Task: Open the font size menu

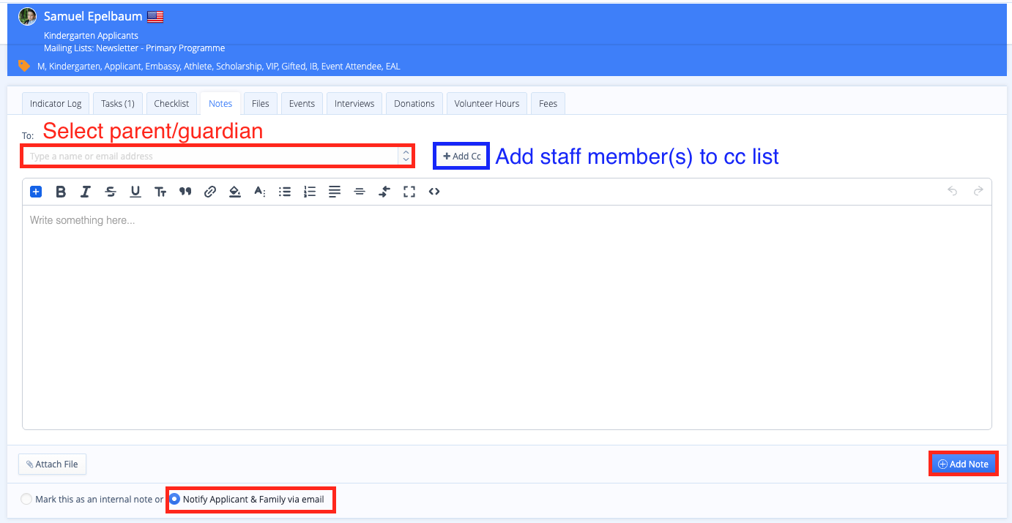Action: coord(160,192)
